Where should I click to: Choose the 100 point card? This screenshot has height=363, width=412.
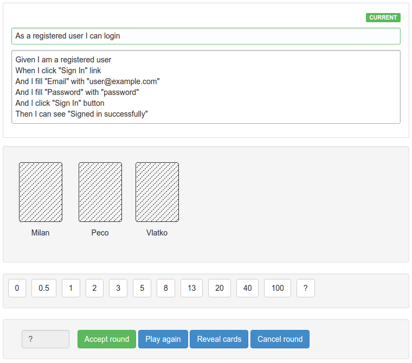coord(278,288)
